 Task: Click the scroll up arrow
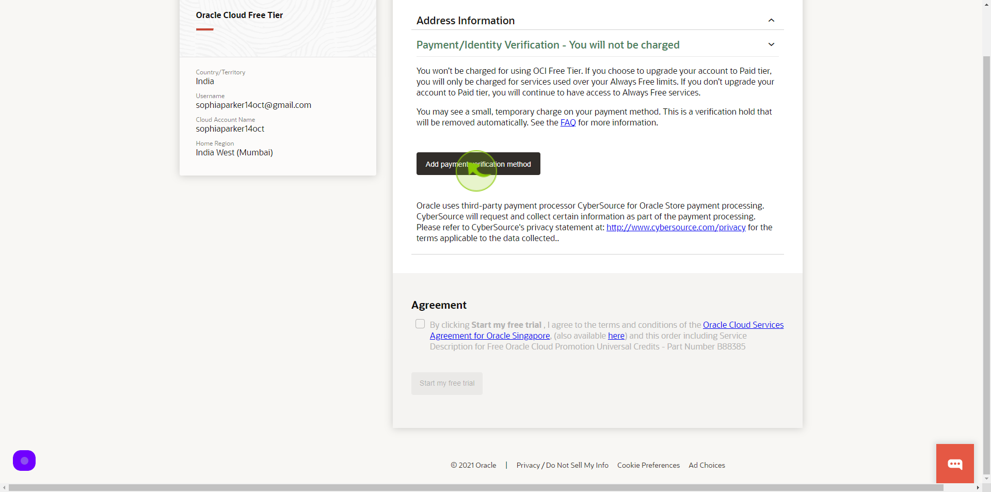point(987,4)
